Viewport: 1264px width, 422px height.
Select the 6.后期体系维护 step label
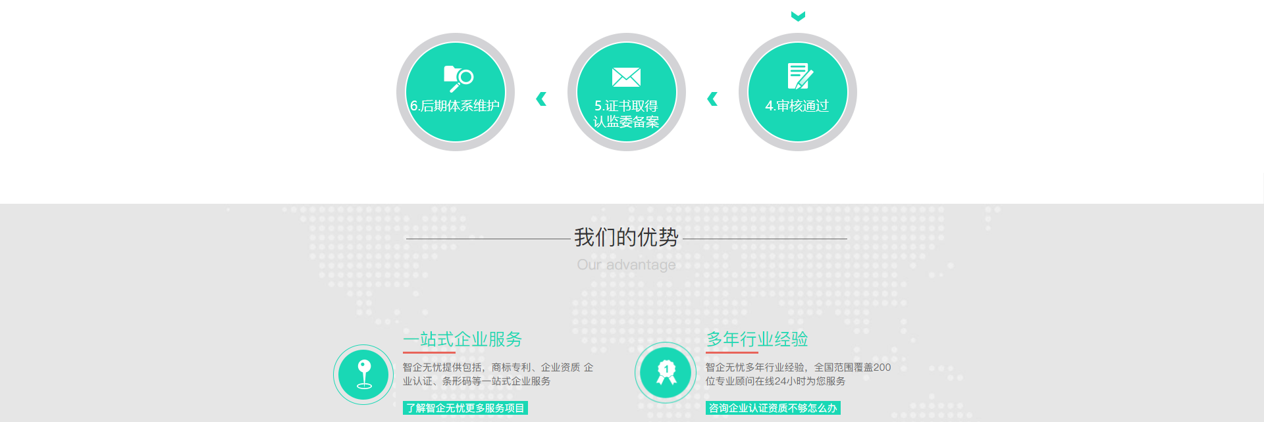455,106
